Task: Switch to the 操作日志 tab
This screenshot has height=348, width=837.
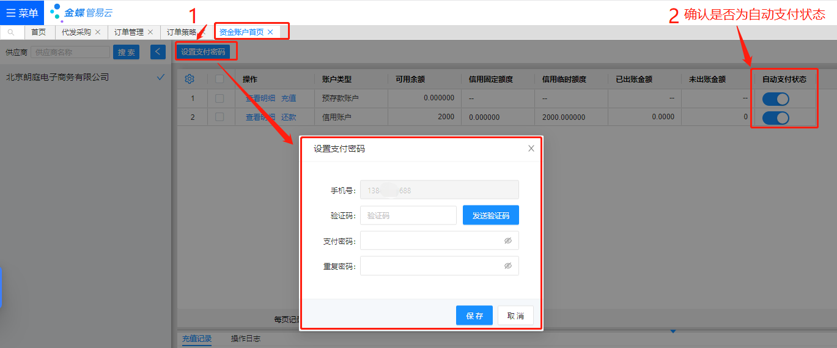Action: [245, 339]
